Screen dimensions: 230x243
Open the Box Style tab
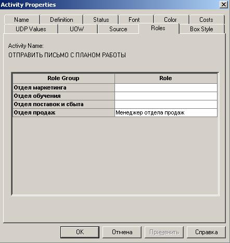pos(201,29)
